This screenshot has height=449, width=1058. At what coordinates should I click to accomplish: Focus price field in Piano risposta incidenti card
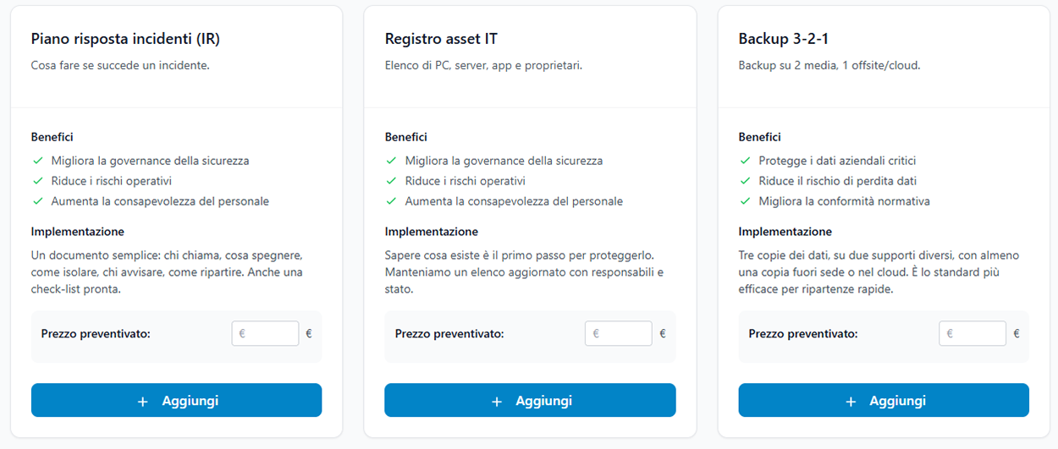click(266, 334)
